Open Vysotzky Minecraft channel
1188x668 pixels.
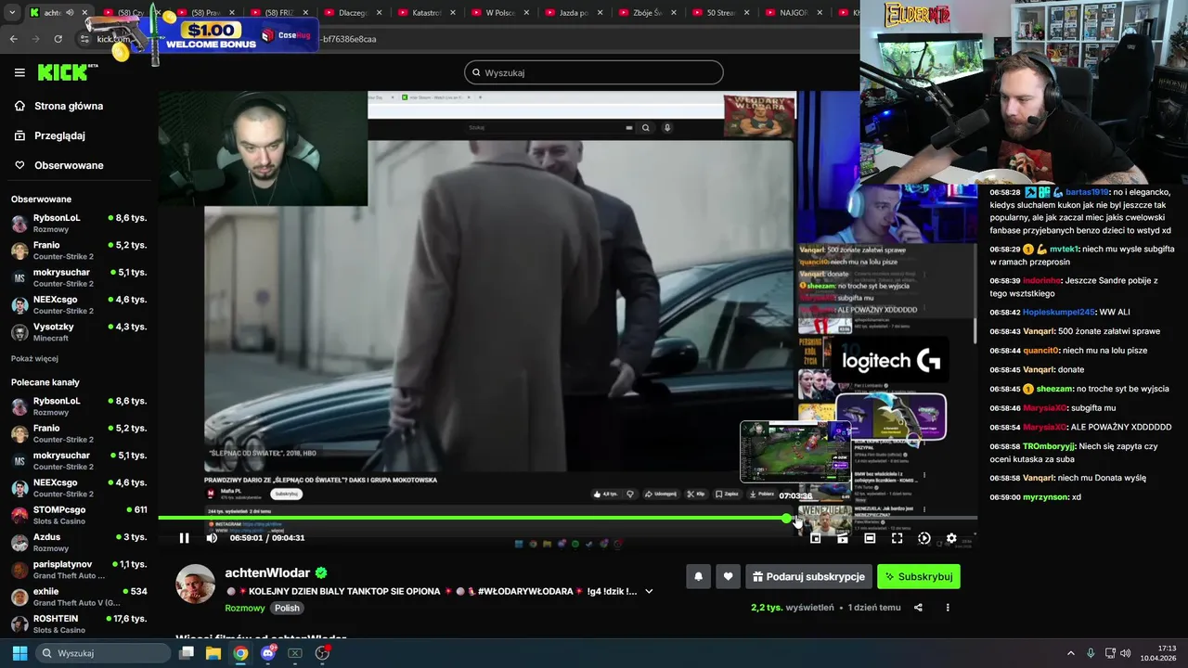click(x=79, y=332)
